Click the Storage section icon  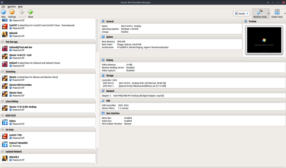tap(103, 75)
